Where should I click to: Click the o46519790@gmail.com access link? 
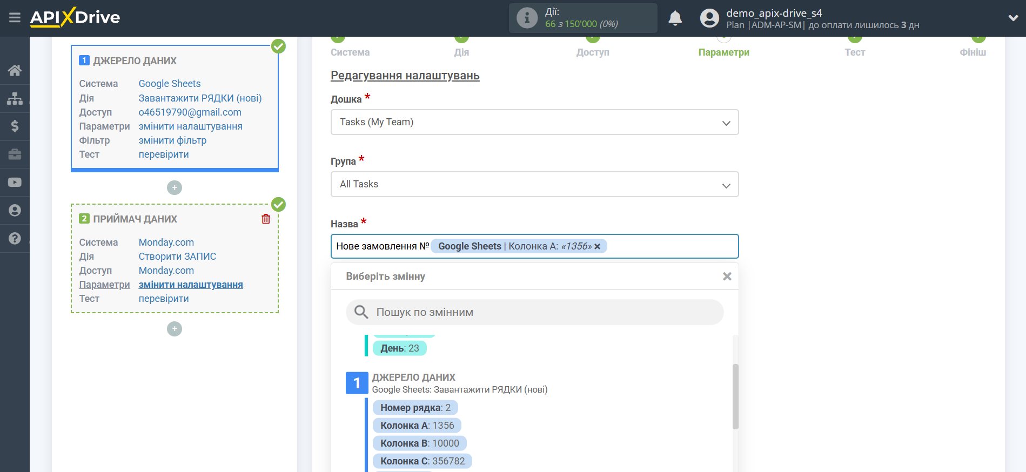(190, 112)
